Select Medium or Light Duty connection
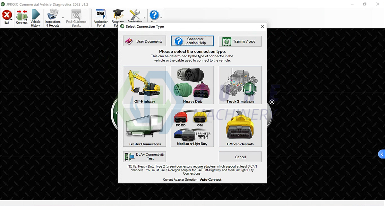 [192, 128]
